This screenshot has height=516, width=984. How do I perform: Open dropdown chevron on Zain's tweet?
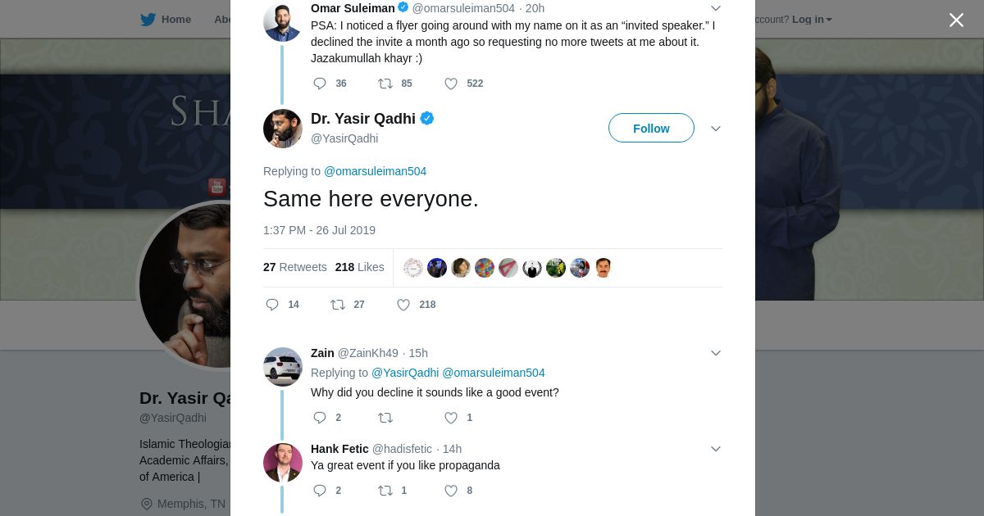(715, 353)
